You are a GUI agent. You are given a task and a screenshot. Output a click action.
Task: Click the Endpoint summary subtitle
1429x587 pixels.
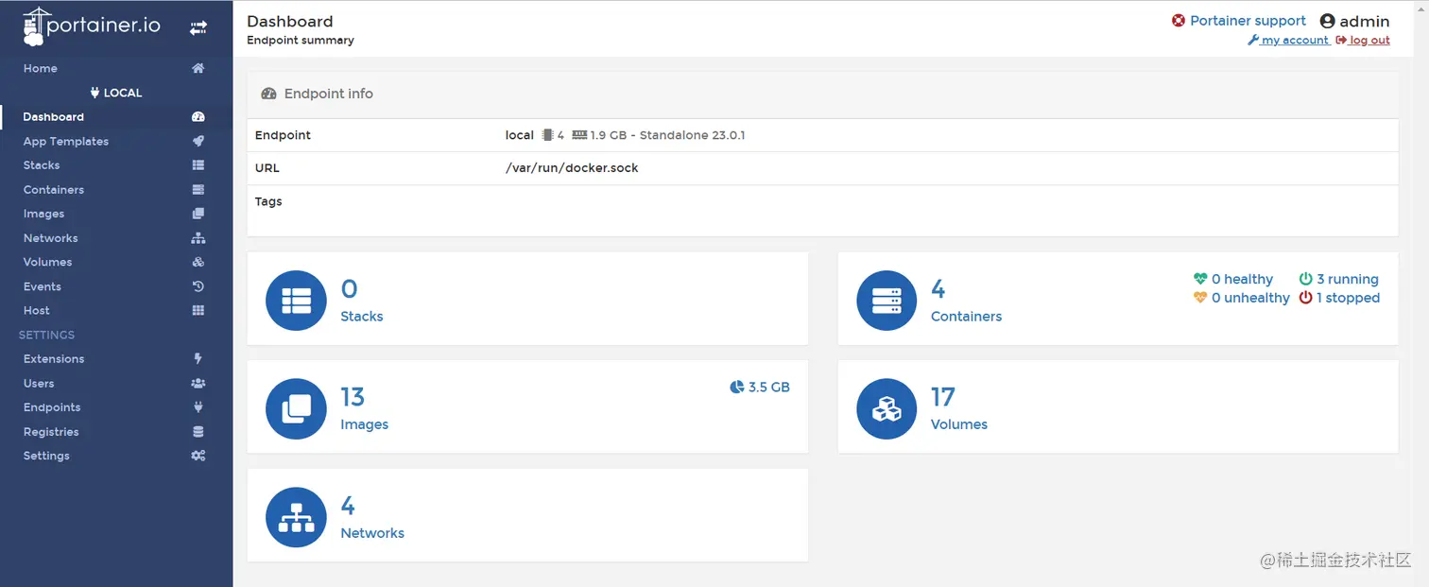pos(301,41)
